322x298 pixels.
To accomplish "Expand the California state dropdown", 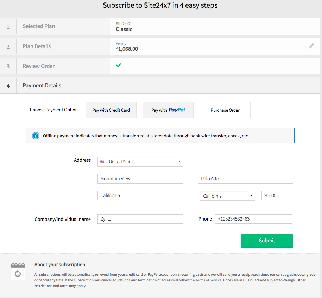I will 251,196.
